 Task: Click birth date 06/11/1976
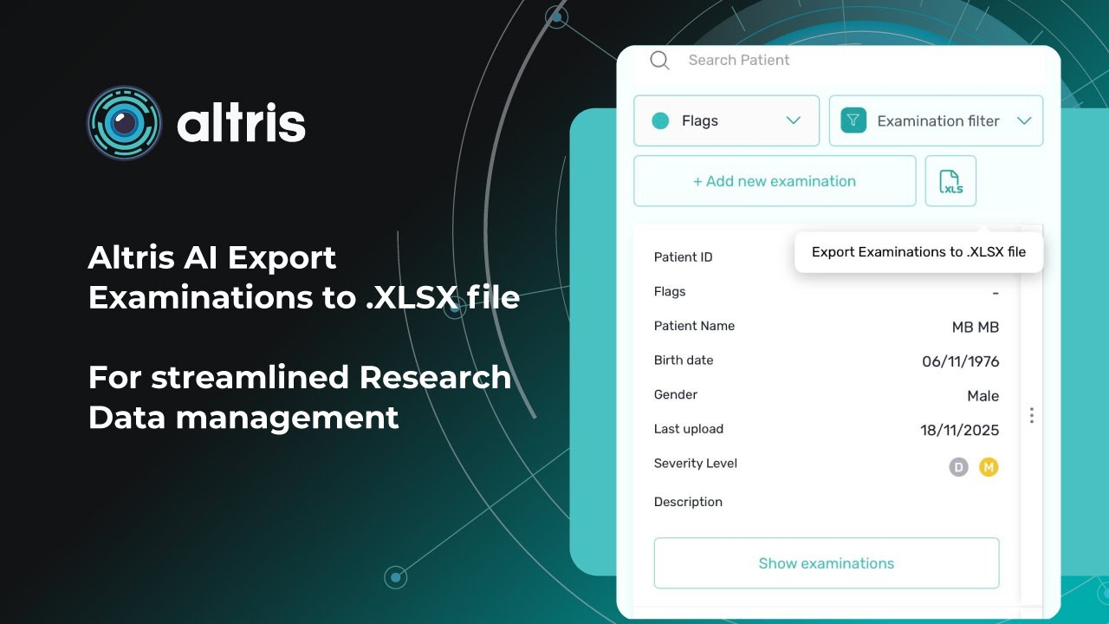[961, 361]
